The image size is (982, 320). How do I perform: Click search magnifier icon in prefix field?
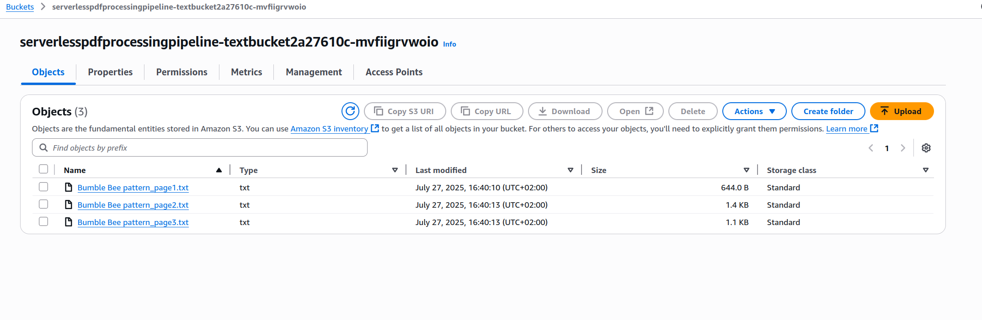(43, 147)
